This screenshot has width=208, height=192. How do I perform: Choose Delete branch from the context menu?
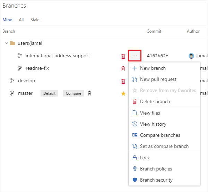tap(164, 101)
